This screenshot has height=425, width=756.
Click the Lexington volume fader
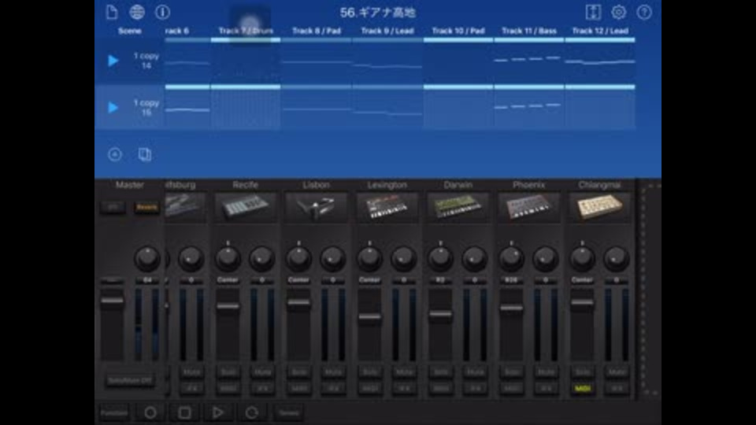(369, 316)
